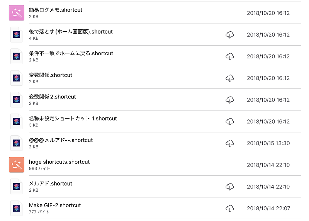This screenshot has width=309, height=221.
Task: Click the Shortcuts file icon of 変数関係.shortcut
Action: (x=17, y=78)
